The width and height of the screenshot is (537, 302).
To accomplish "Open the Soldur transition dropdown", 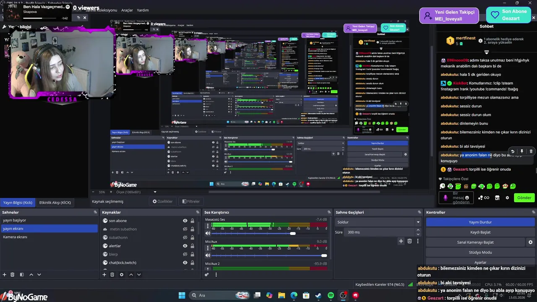I will 378,222.
